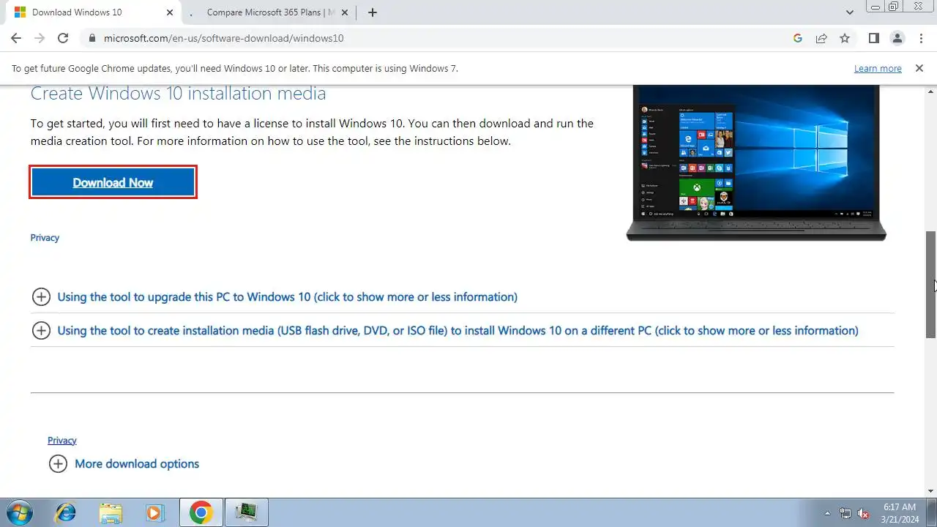Expand More download options
Screen dimensions: 937x527
pyautogui.click(x=124, y=463)
